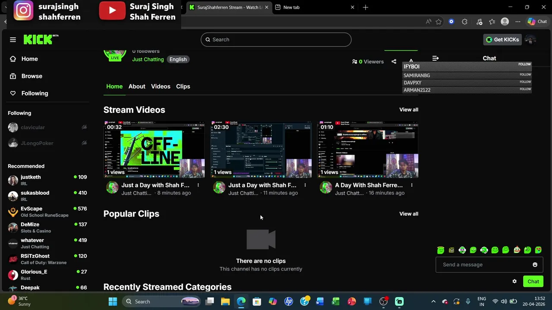552x310 pixels.
Task: Click the green Chat send button
Action: pyautogui.click(x=533, y=282)
